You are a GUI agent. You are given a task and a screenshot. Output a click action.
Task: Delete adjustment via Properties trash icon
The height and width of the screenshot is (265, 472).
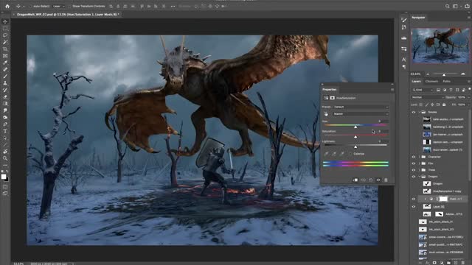[386, 180]
